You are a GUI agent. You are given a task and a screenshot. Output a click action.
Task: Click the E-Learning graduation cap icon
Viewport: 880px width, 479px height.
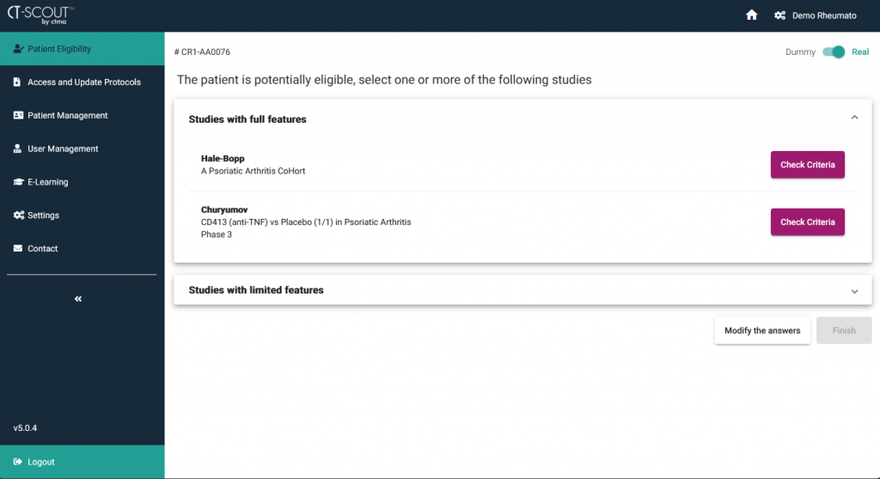pos(18,182)
